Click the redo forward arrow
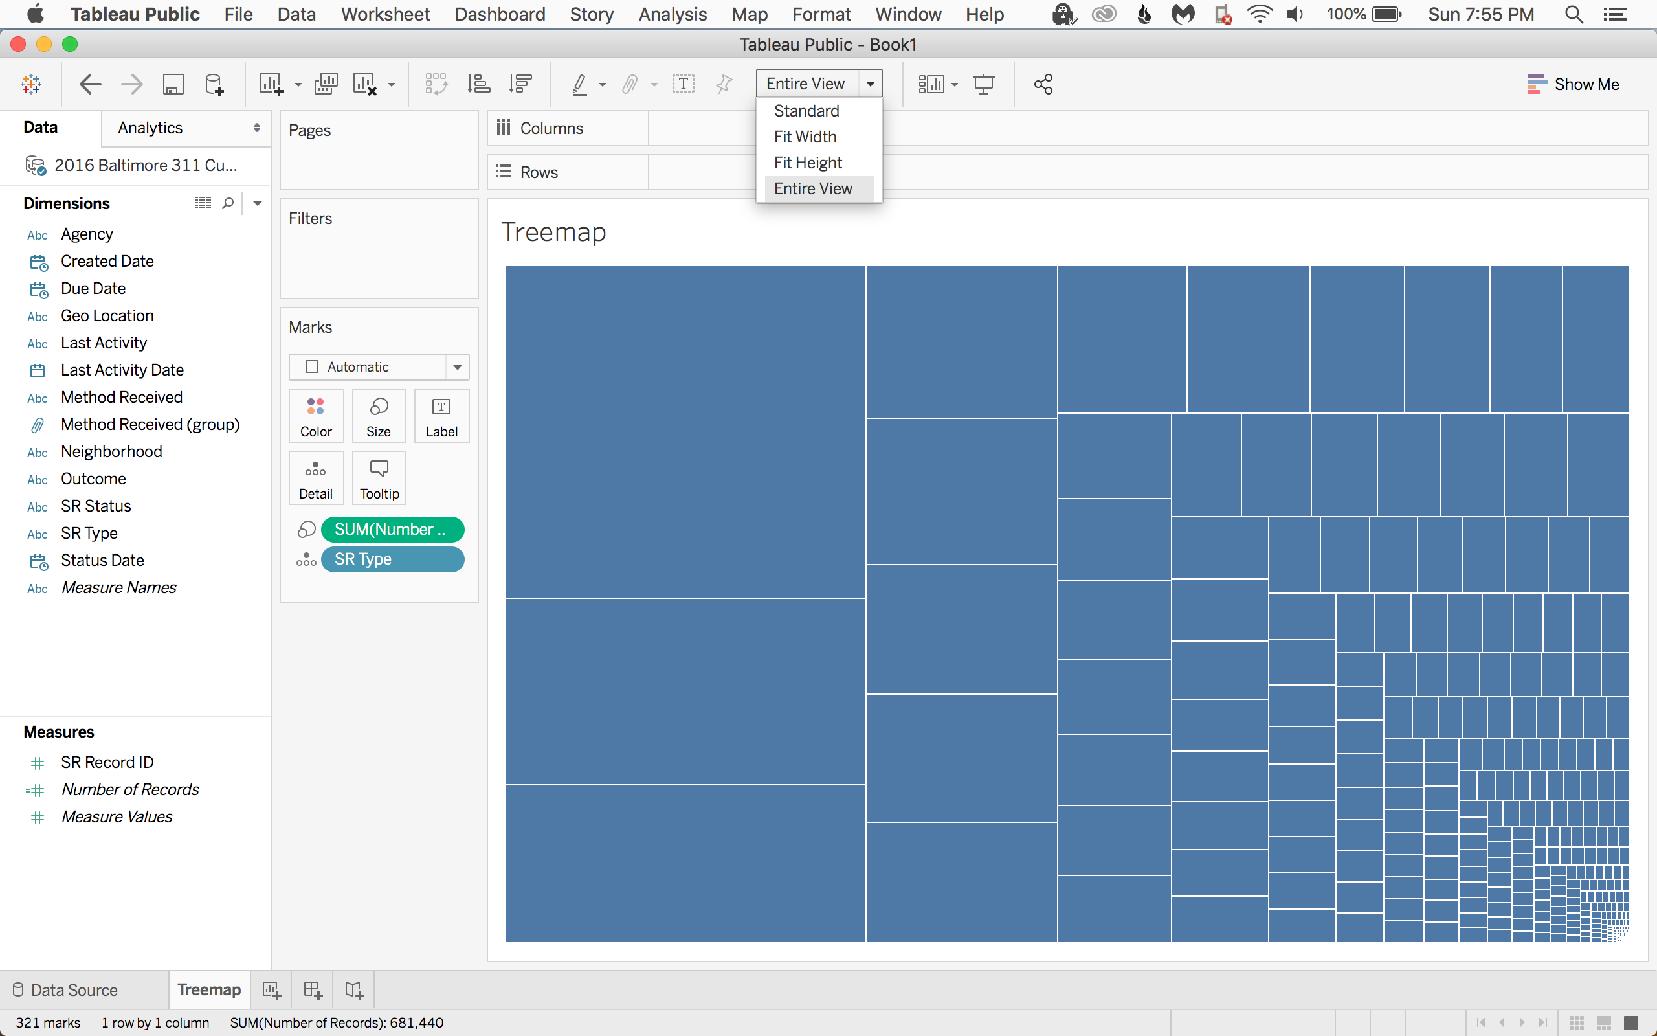This screenshot has width=1657, height=1036. (x=131, y=84)
